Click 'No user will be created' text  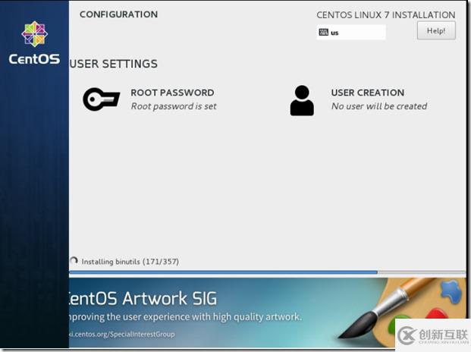(379, 106)
